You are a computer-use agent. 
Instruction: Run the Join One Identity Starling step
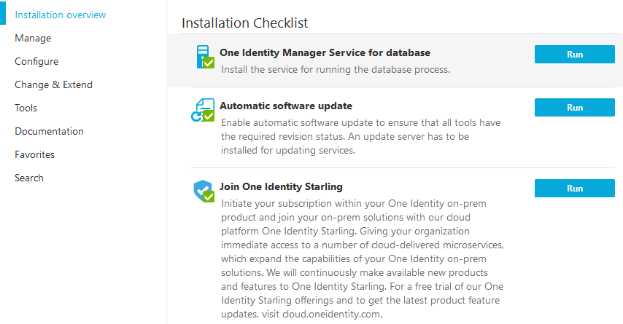click(x=574, y=189)
